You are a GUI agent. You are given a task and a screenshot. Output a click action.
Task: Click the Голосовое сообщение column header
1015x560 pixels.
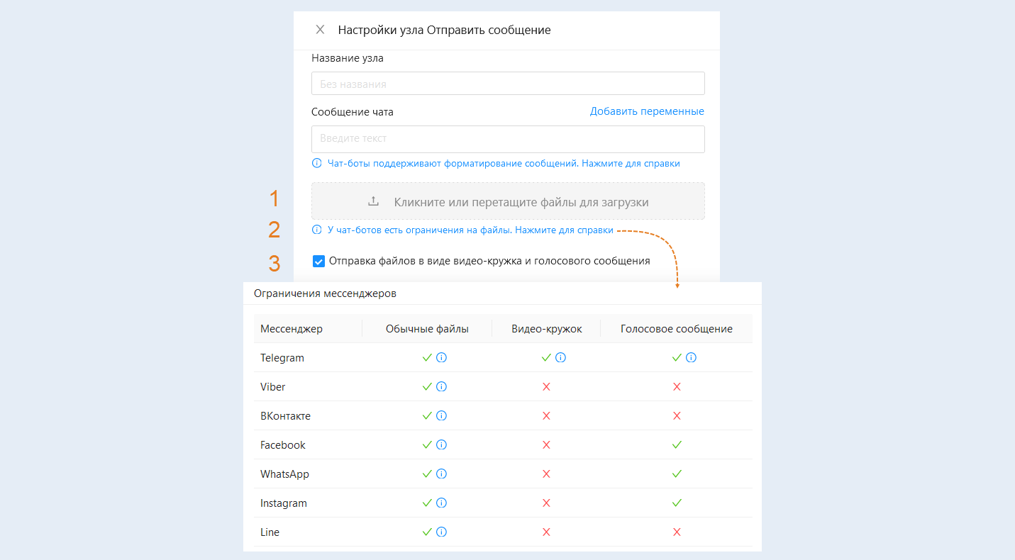click(x=676, y=329)
